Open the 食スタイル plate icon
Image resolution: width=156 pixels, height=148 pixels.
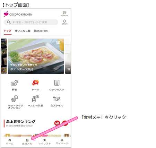(57, 101)
